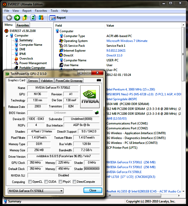Switch to the Favorites tab in left pane
188x206 pixels.
[x=23, y=25]
